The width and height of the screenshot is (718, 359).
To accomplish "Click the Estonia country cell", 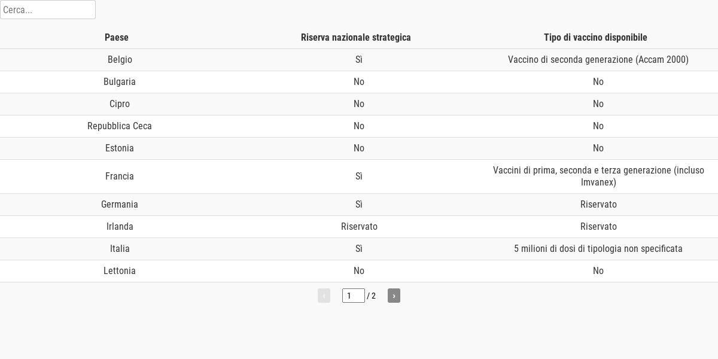I will point(120,148).
